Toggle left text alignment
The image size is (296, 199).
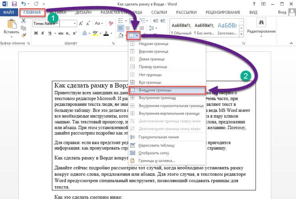tap(120, 28)
